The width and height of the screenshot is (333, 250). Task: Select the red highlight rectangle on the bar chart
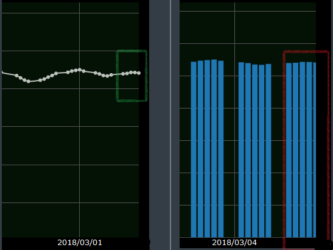pyautogui.click(x=306, y=150)
